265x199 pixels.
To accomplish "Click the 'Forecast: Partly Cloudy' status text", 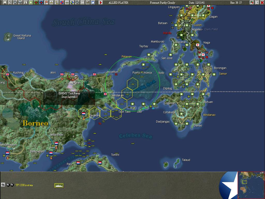I will click(163, 3).
